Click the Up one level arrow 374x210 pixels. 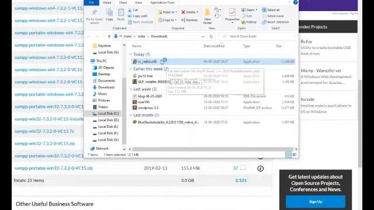point(109,36)
